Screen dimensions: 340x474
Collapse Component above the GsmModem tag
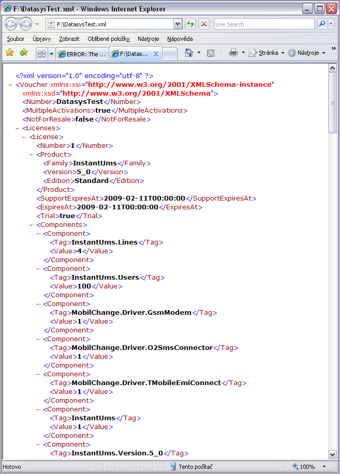[38, 304]
